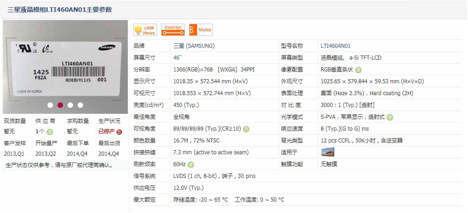Image resolution: width=468 pixels, height=213 pixels.
Task: Click help icon next to RGB垂直条状
Action: (358, 70)
